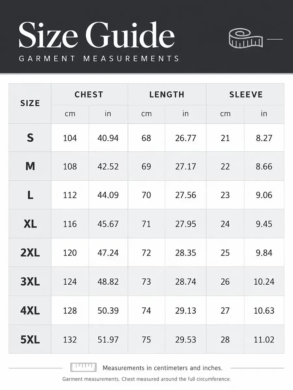Select the M size row label

[30, 166]
